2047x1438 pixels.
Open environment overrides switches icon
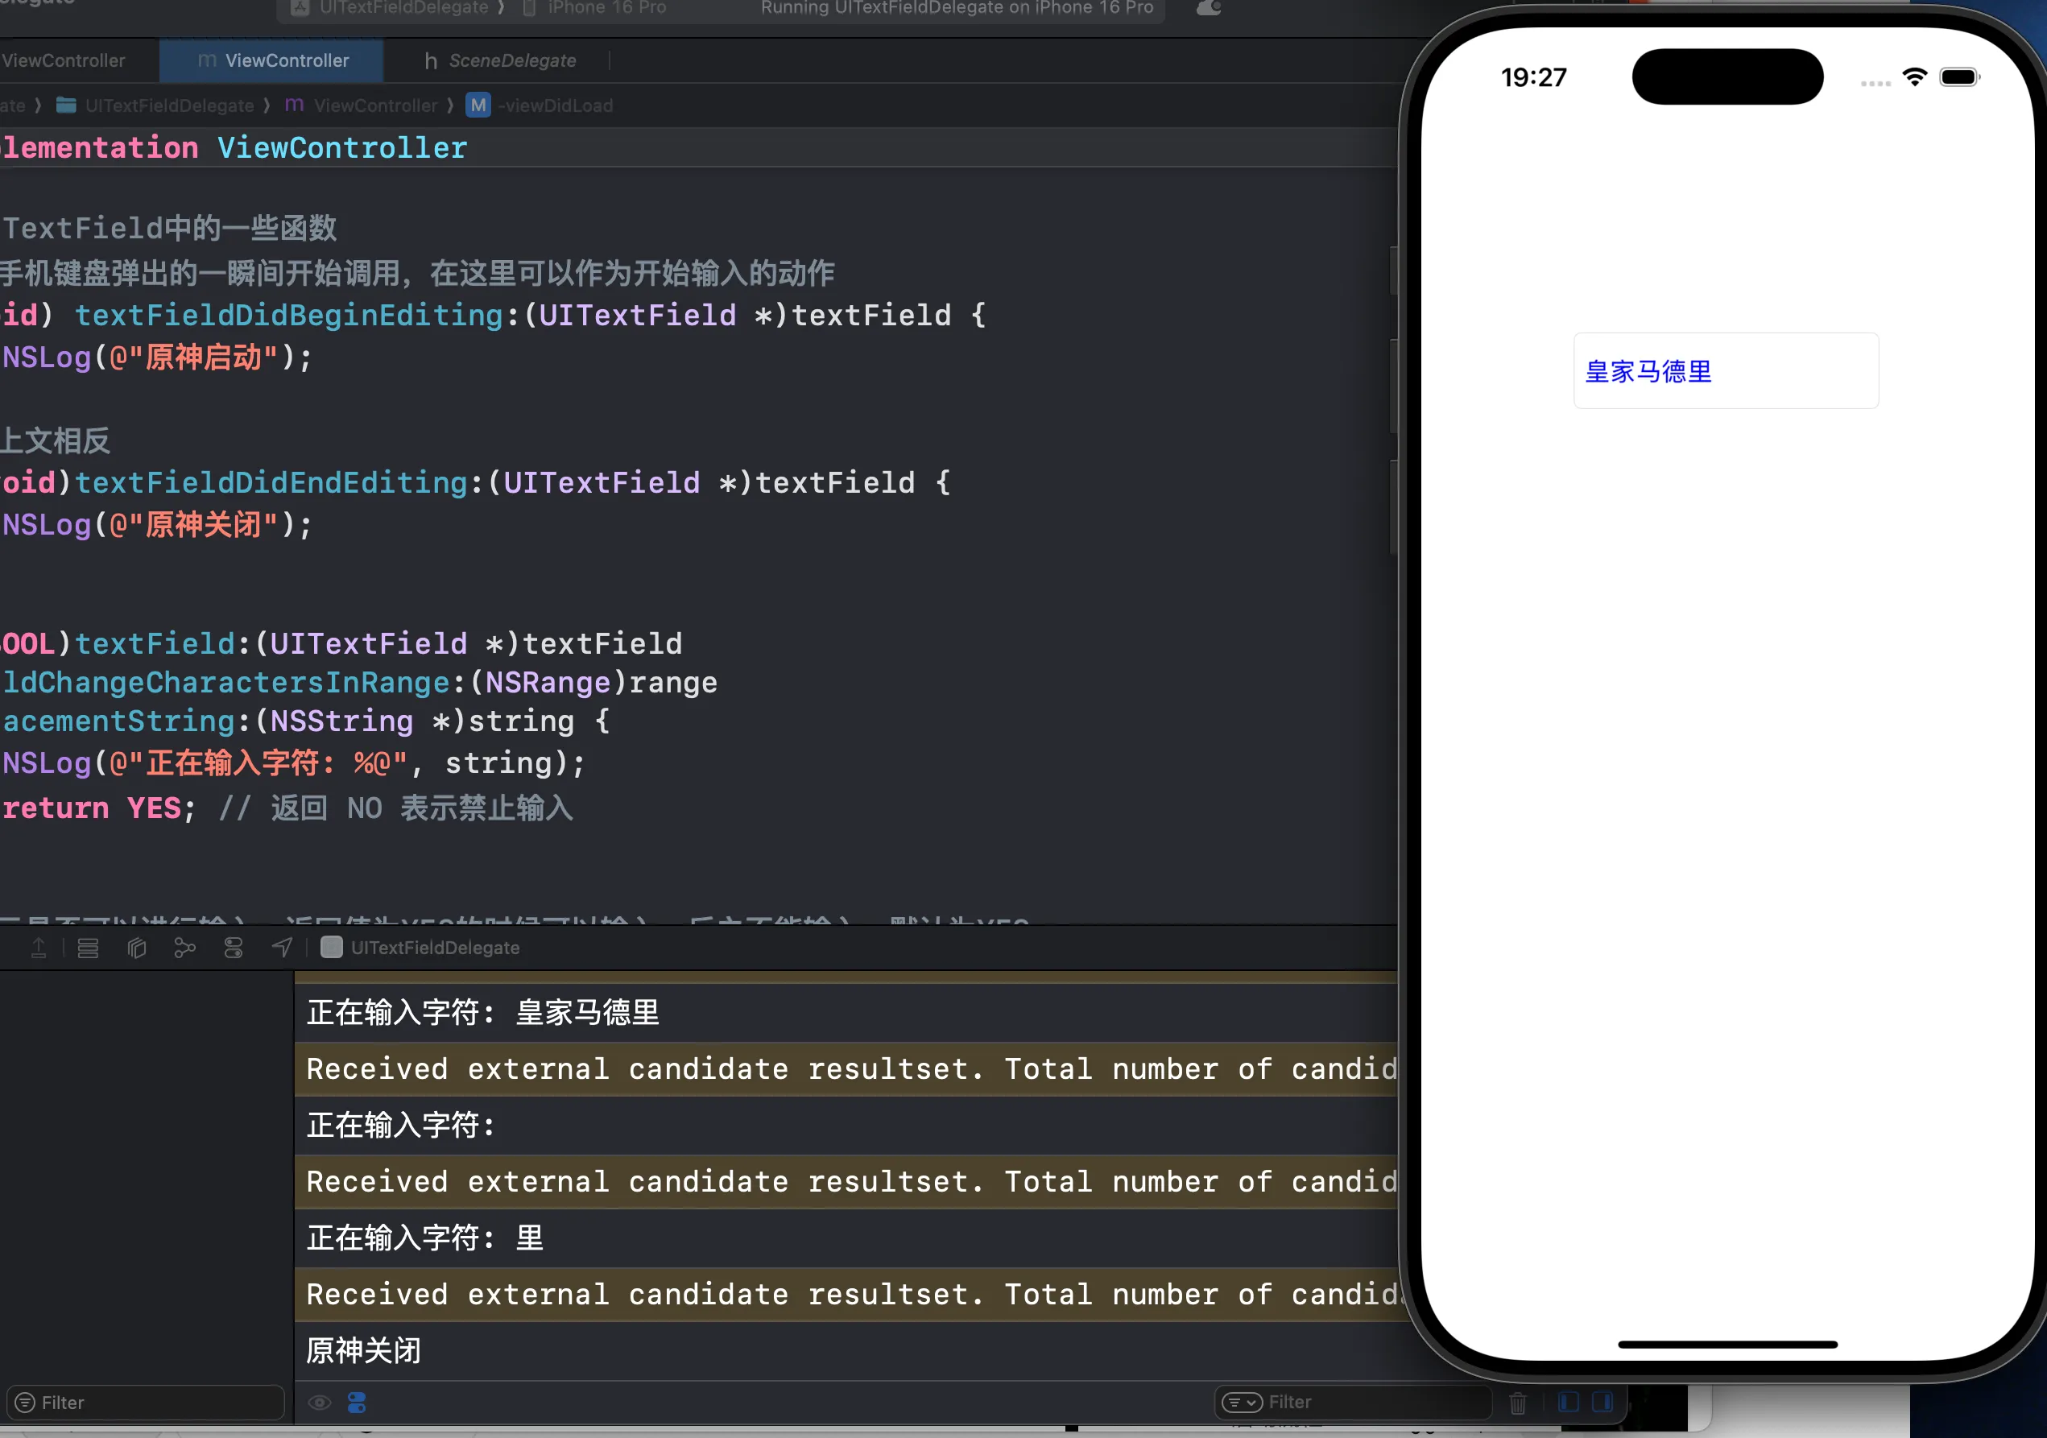[x=234, y=948]
